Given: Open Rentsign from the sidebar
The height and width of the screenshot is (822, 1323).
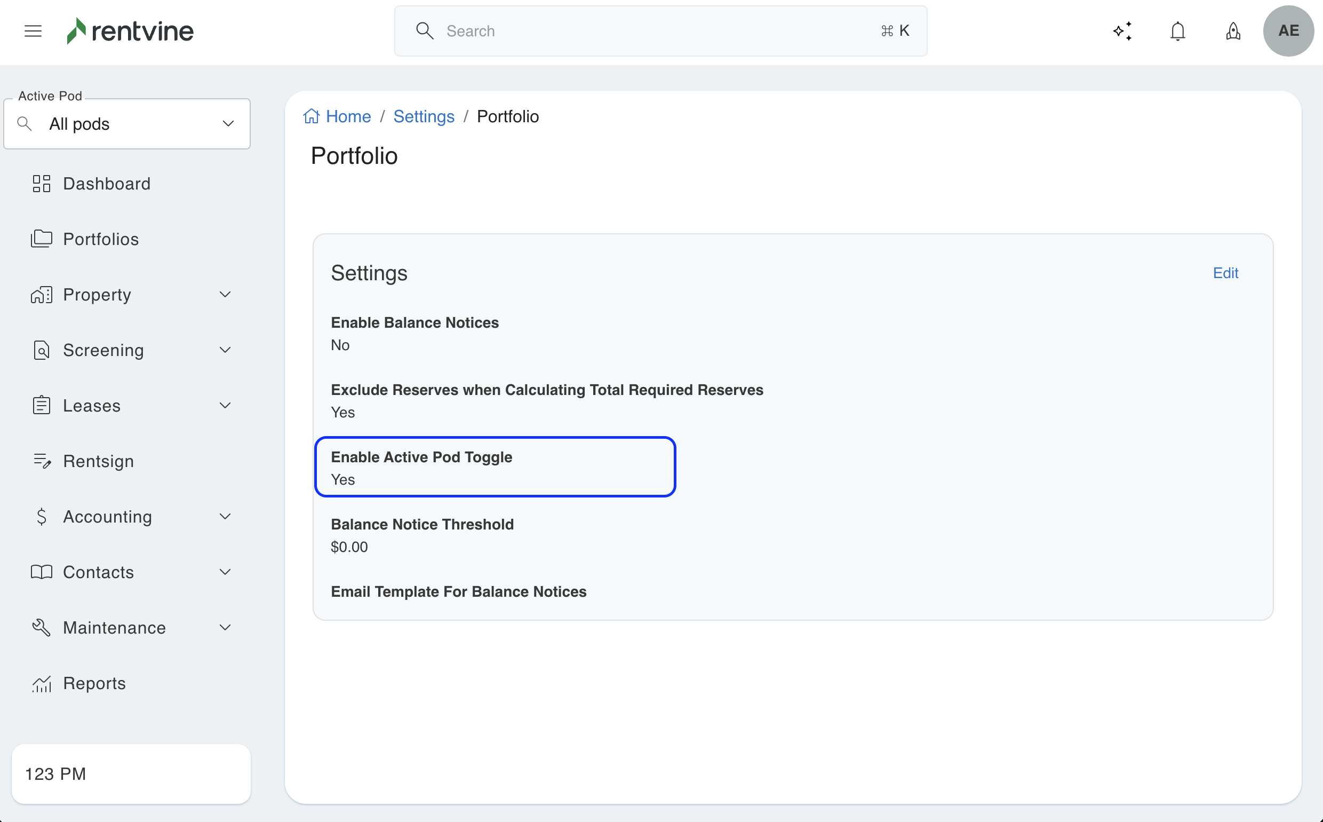Looking at the screenshot, I should point(98,461).
